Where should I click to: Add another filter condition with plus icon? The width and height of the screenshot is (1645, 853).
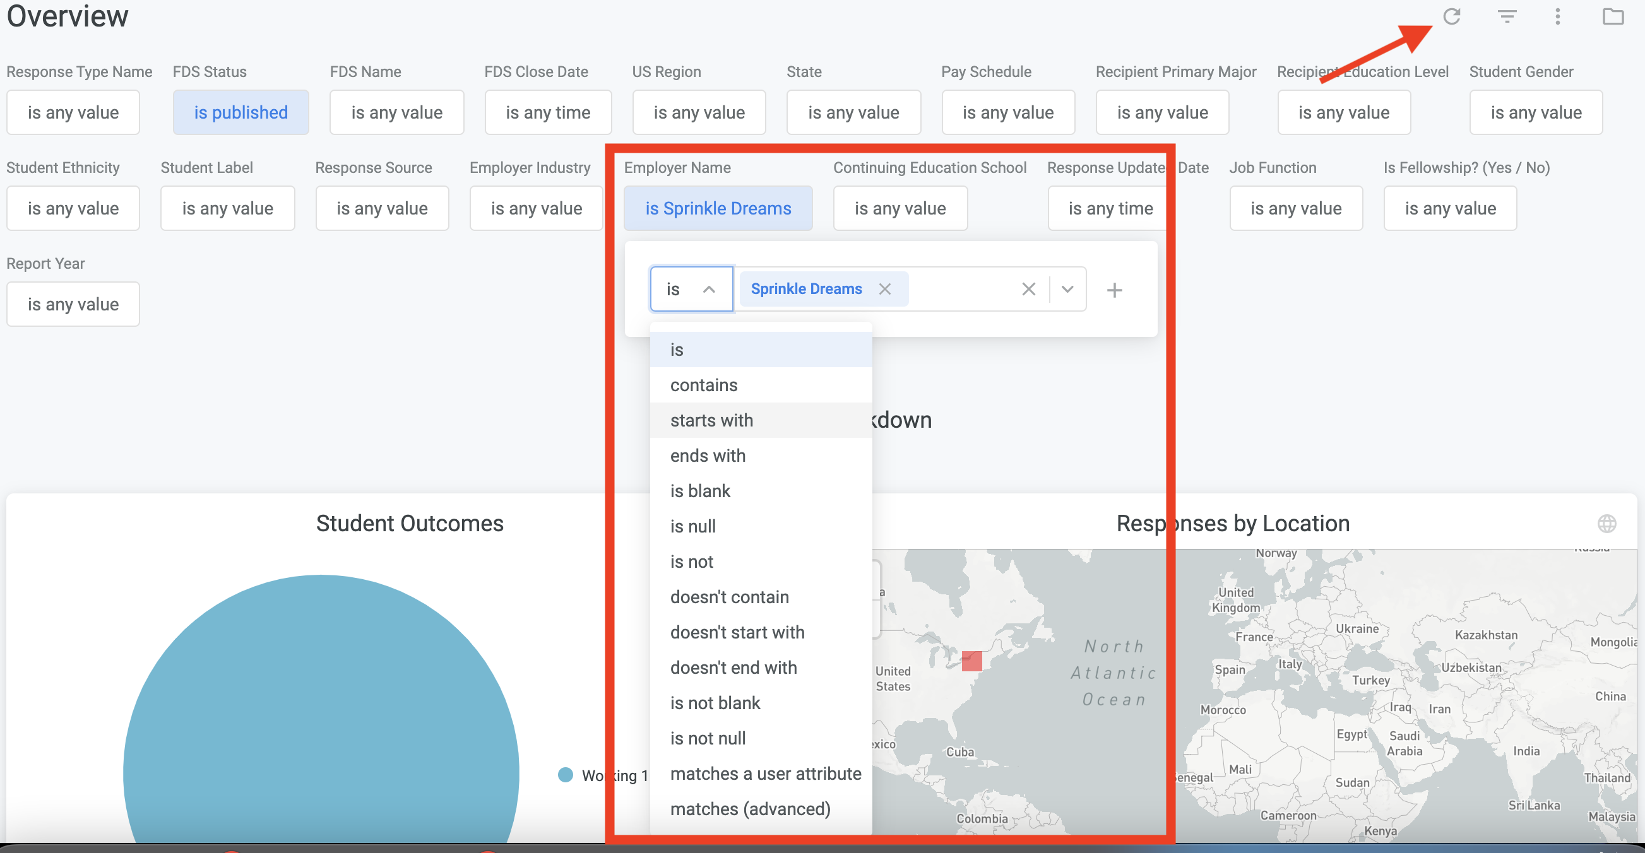click(x=1114, y=290)
